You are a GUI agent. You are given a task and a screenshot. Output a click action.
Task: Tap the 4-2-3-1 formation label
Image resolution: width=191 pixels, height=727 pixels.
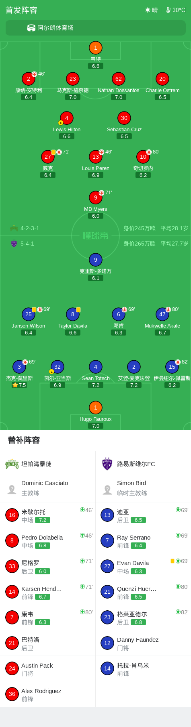30,228
